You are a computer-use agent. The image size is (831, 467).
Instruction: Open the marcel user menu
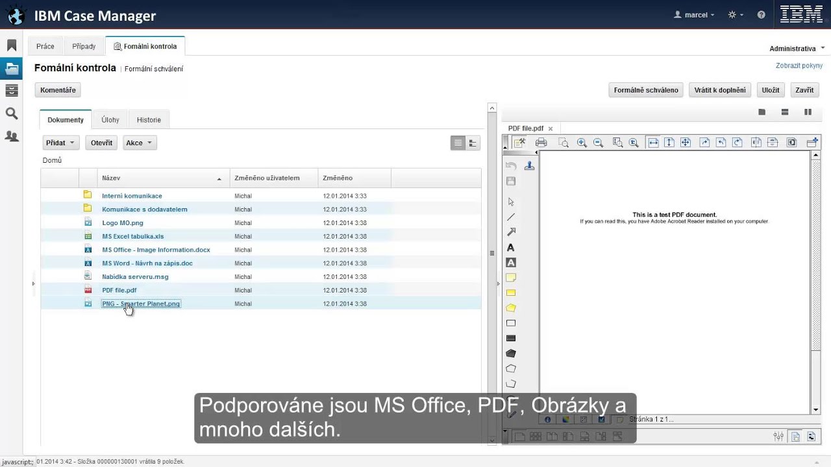tap(695, 15)
